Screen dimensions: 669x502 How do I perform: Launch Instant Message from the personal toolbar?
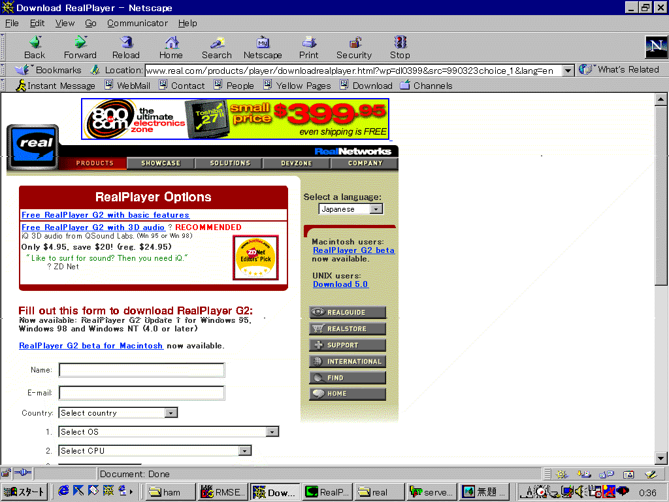point(56,86)
